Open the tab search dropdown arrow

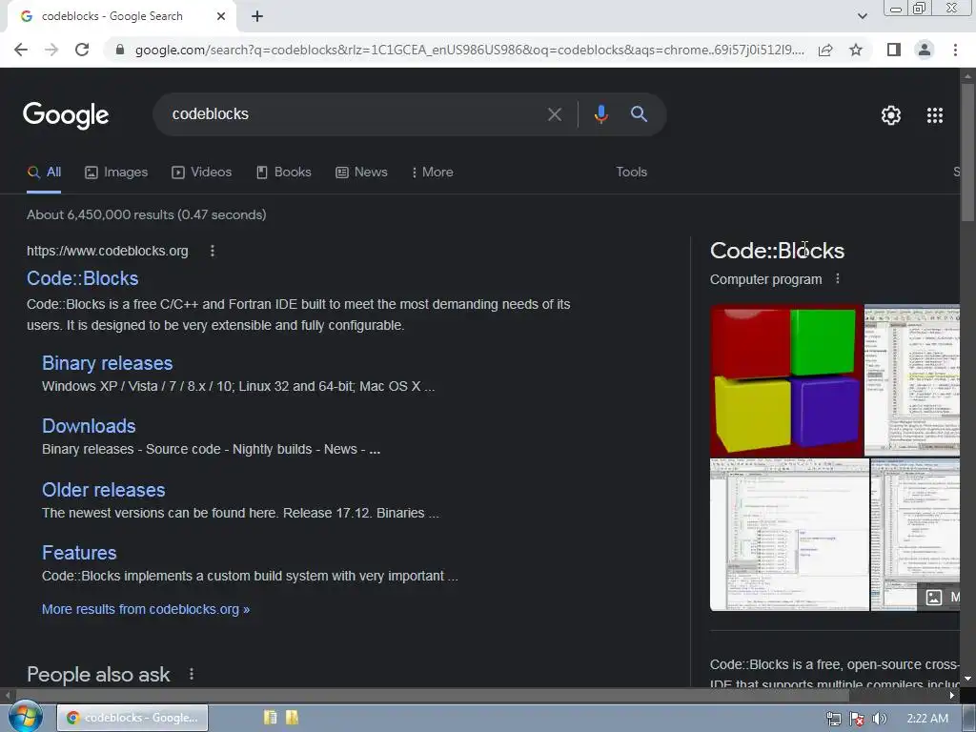pos(862,16)
